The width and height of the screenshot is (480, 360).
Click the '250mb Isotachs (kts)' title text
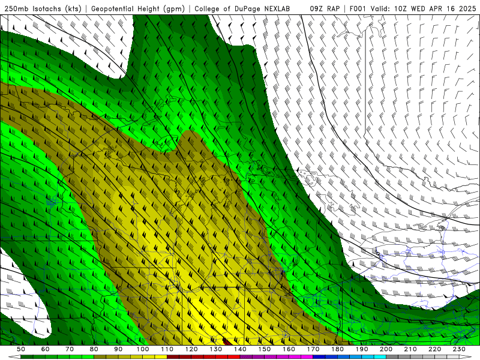click(x=43, y=8)
